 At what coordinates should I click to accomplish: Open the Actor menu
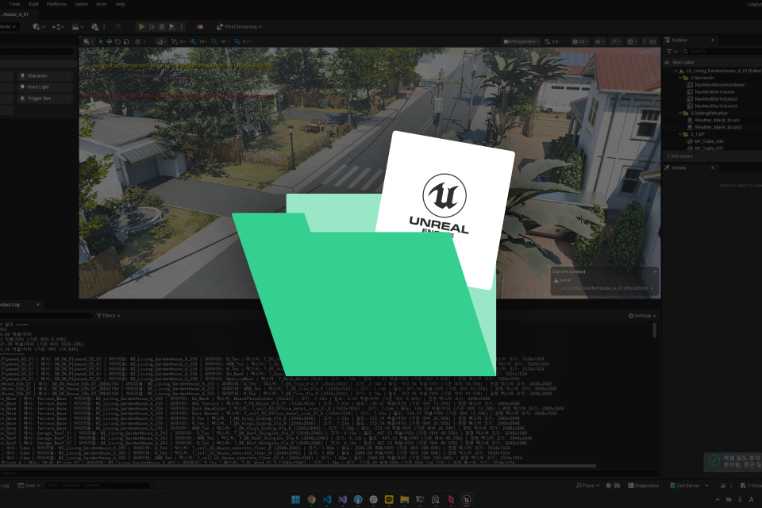(102, 4)
